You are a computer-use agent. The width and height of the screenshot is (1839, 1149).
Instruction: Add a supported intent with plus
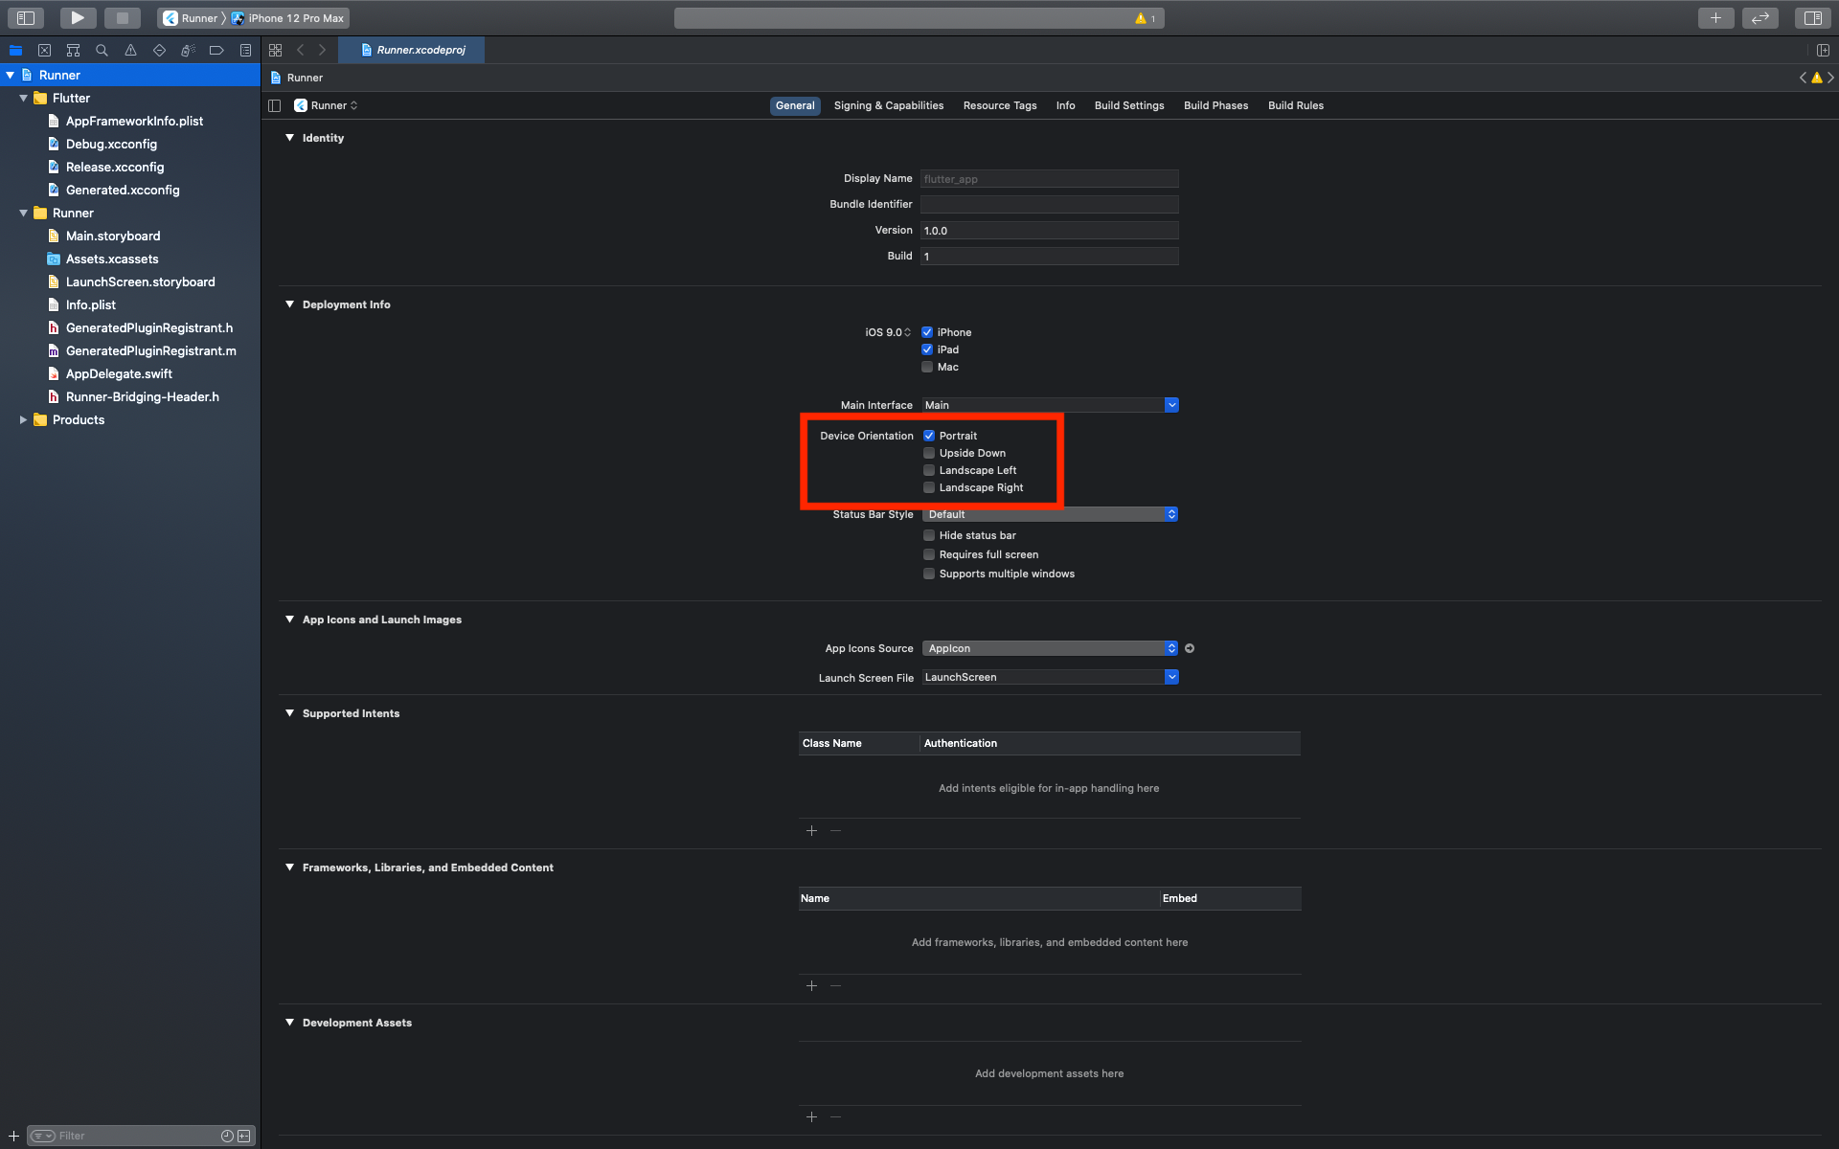pyautogui.click(x=811, y=830)
